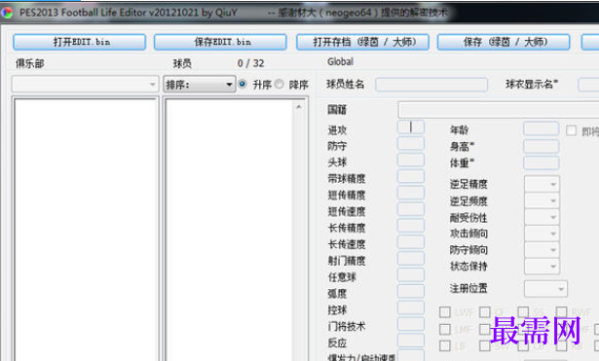Click inside the 球员 player list box
The image size is (599, 361).
pos(230,230)
